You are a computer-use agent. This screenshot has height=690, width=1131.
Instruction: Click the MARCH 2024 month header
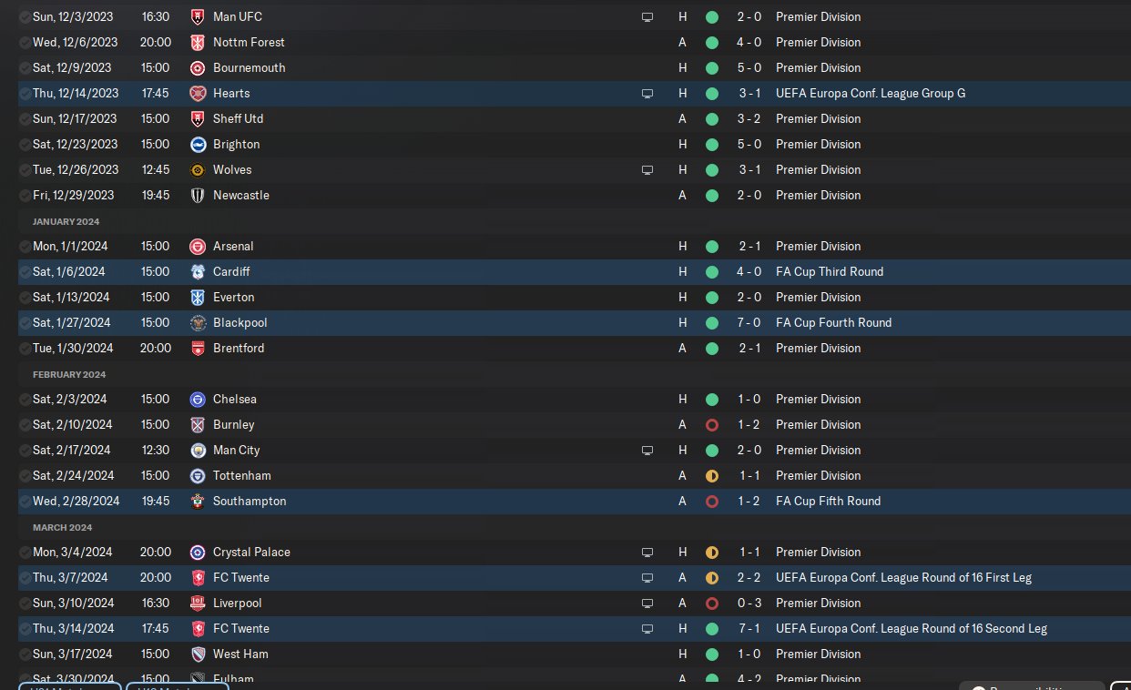(x=63, y=527)
